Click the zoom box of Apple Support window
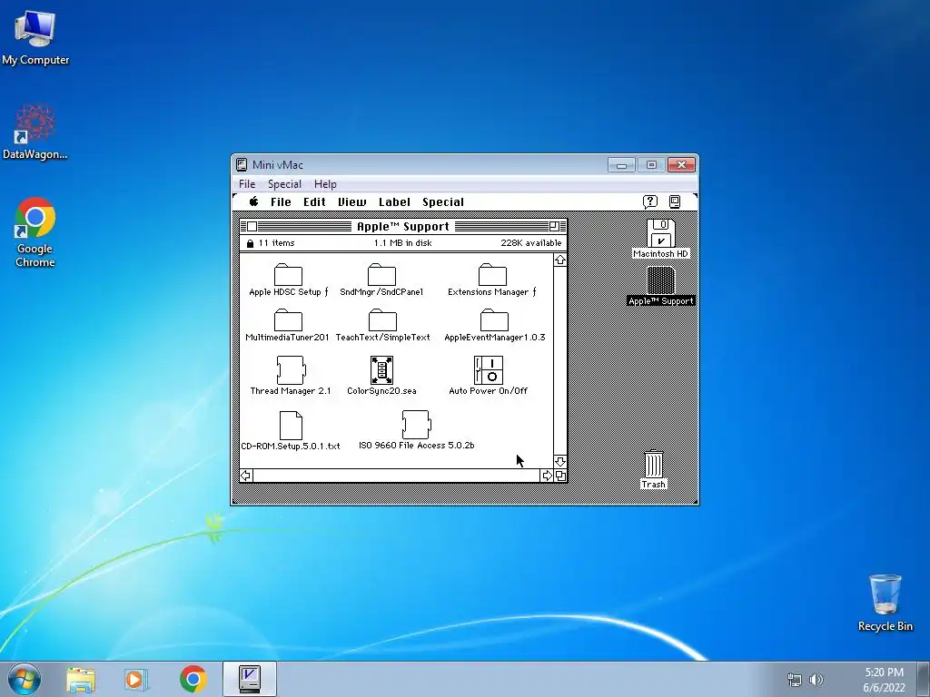 click(554, 226)
